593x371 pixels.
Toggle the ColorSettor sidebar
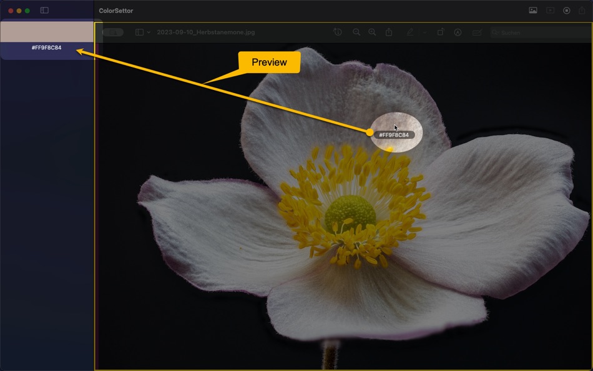click(x=44, y=11)
